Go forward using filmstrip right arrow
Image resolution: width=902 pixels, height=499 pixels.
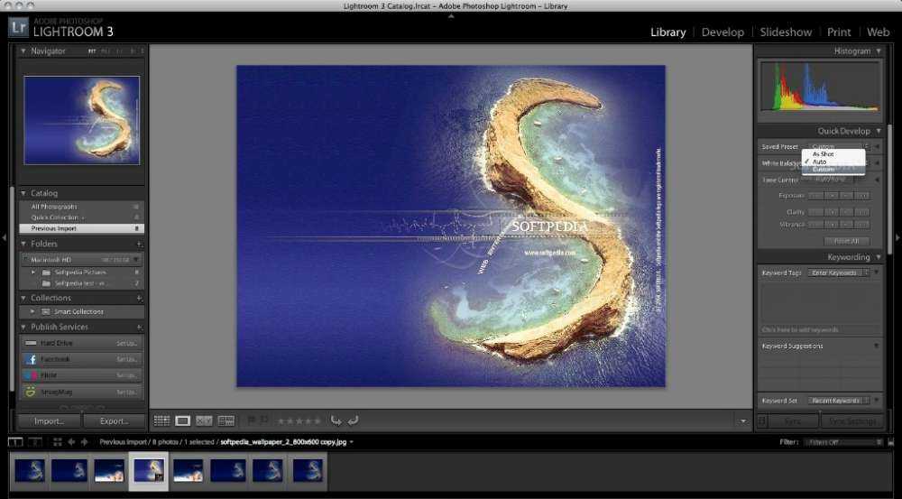(84, 442)
